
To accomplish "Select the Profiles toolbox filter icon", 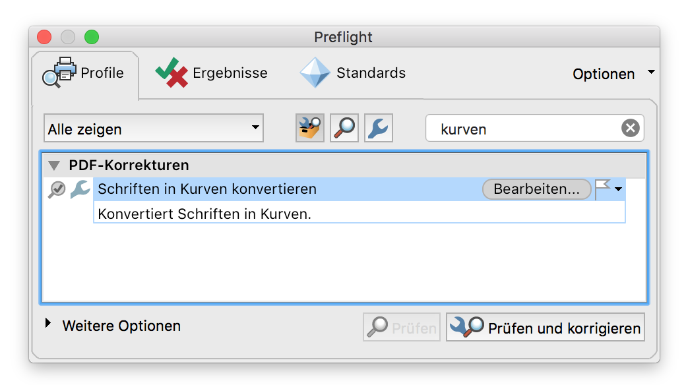I will pyautogui.click(x=310, y=128).
